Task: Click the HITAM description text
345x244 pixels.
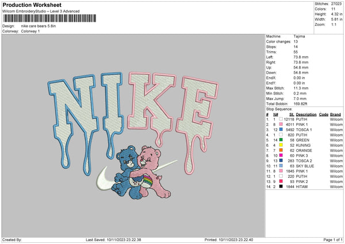Action: 302,187
